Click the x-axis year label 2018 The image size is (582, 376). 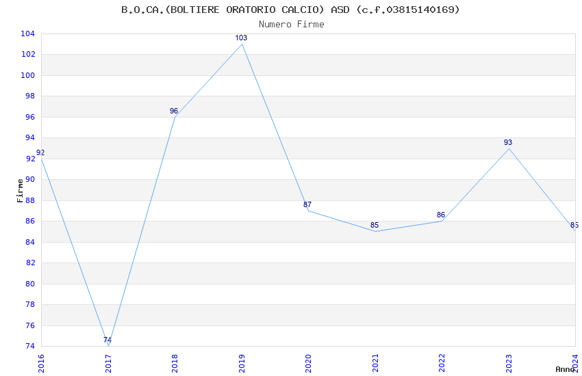point(175,364)
